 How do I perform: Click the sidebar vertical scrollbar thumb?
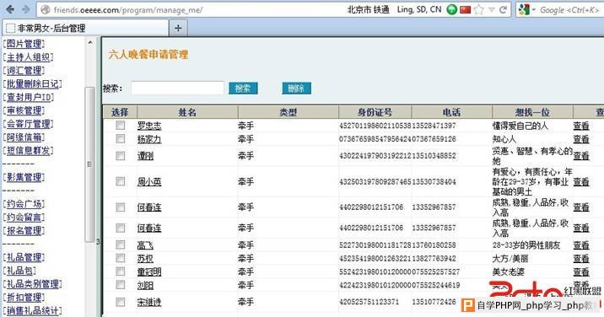pyautogui.click(x=89, y=164)
